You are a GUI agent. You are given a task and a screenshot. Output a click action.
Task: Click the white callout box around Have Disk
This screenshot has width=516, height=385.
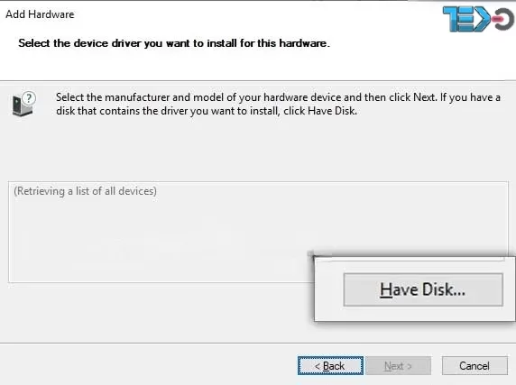click(x=414, y=289)
